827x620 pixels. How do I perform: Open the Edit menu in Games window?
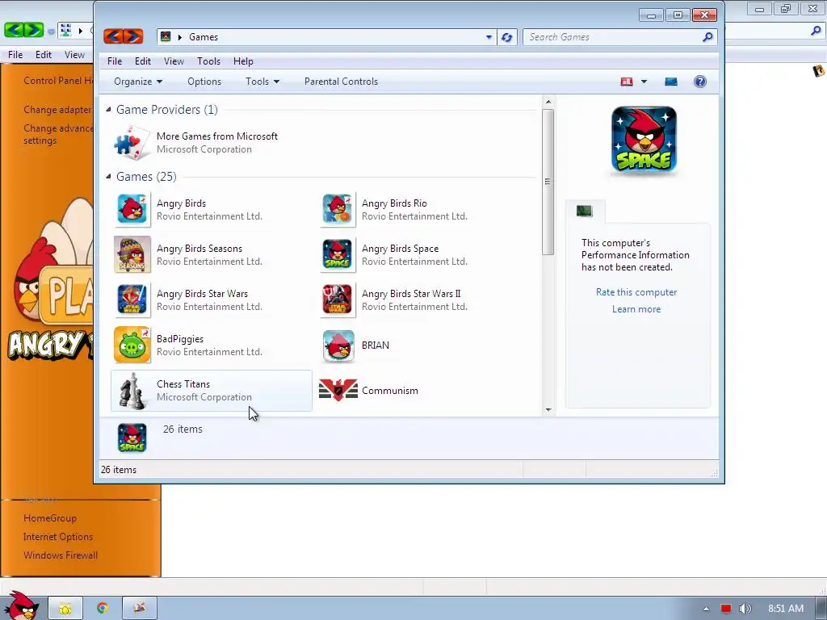tap(143, 61)
